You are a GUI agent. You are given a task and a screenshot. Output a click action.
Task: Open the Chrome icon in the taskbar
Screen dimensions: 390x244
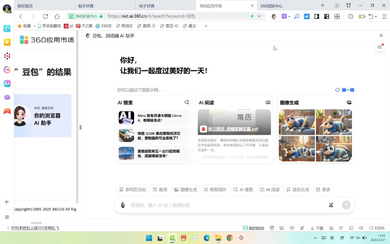[x=230, y=238]
